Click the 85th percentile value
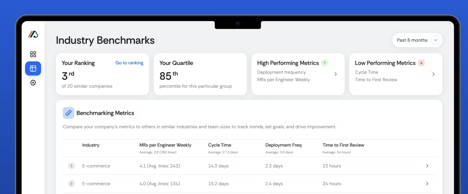 click(169, 76)
